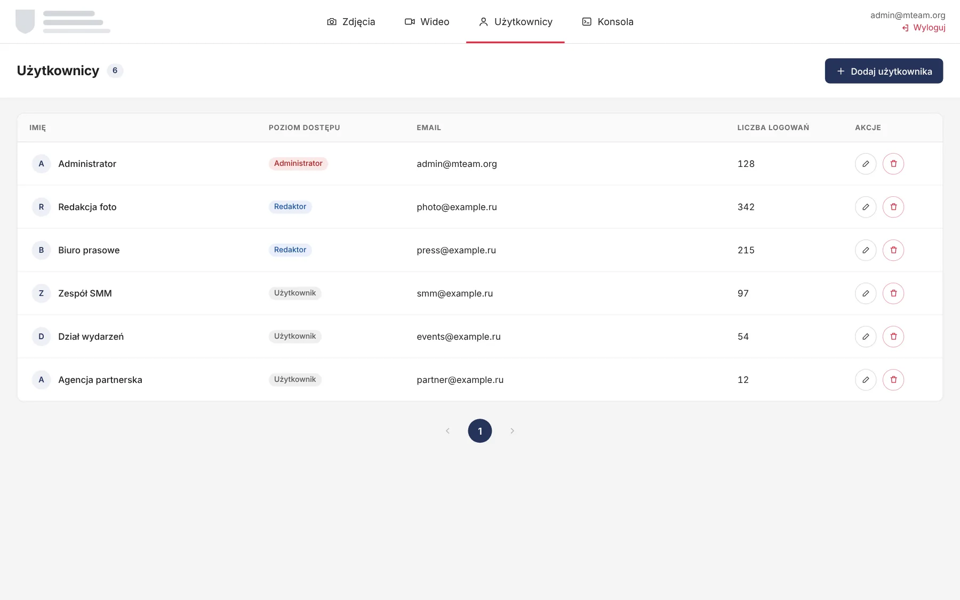The image size is (960, 600).
Task: Switch to the Wideo tab
Action: (x=427, y=22)
